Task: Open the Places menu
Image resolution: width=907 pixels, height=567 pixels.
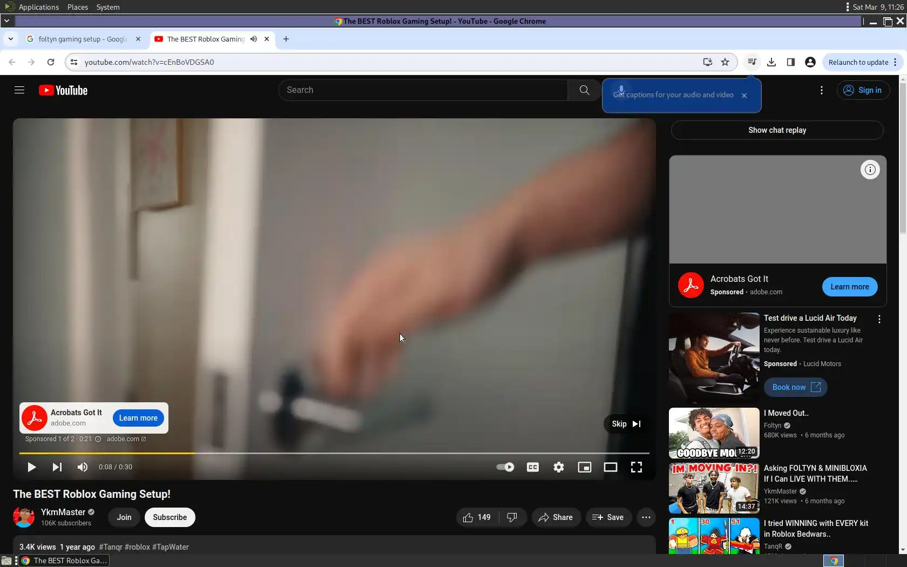Action: point(78,7)
